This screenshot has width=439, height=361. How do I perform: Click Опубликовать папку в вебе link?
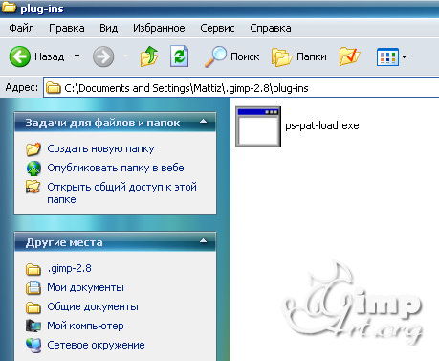click(x=116, y=168)
